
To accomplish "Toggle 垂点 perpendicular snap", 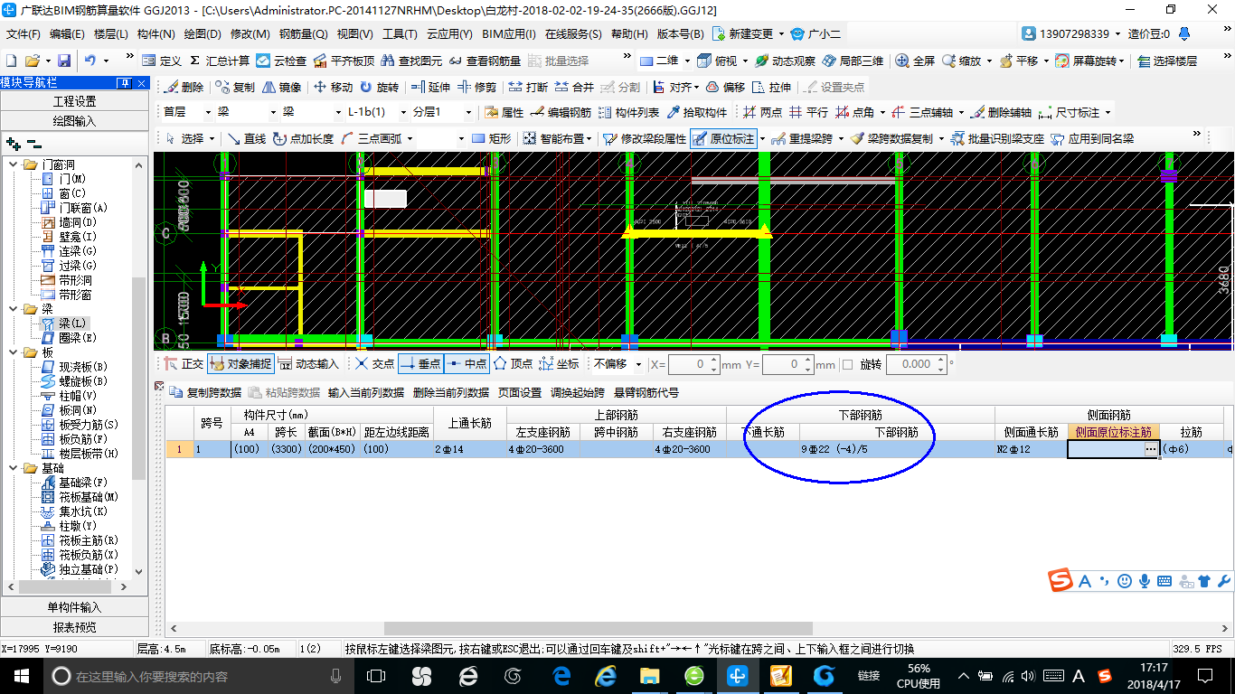I will pyautogui.click(x=420, y=363).
